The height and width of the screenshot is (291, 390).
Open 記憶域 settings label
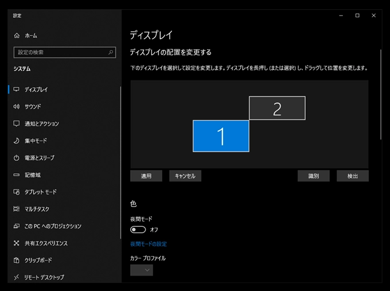pos(33,175)
